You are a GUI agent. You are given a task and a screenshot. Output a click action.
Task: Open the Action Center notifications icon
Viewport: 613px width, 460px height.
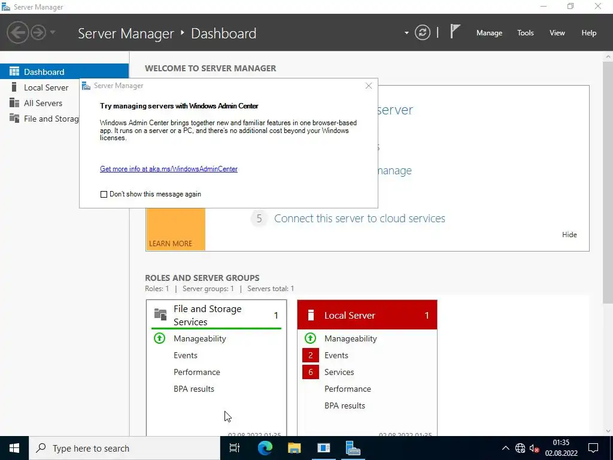[593, 448]
